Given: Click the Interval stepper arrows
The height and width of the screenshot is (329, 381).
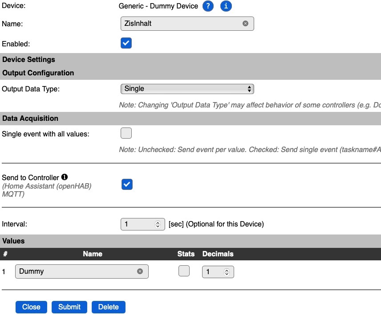Looking at the screenshot, I should (x=158, y=224).
